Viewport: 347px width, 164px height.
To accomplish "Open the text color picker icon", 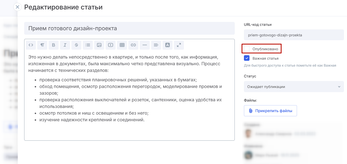I will [168, 45].
